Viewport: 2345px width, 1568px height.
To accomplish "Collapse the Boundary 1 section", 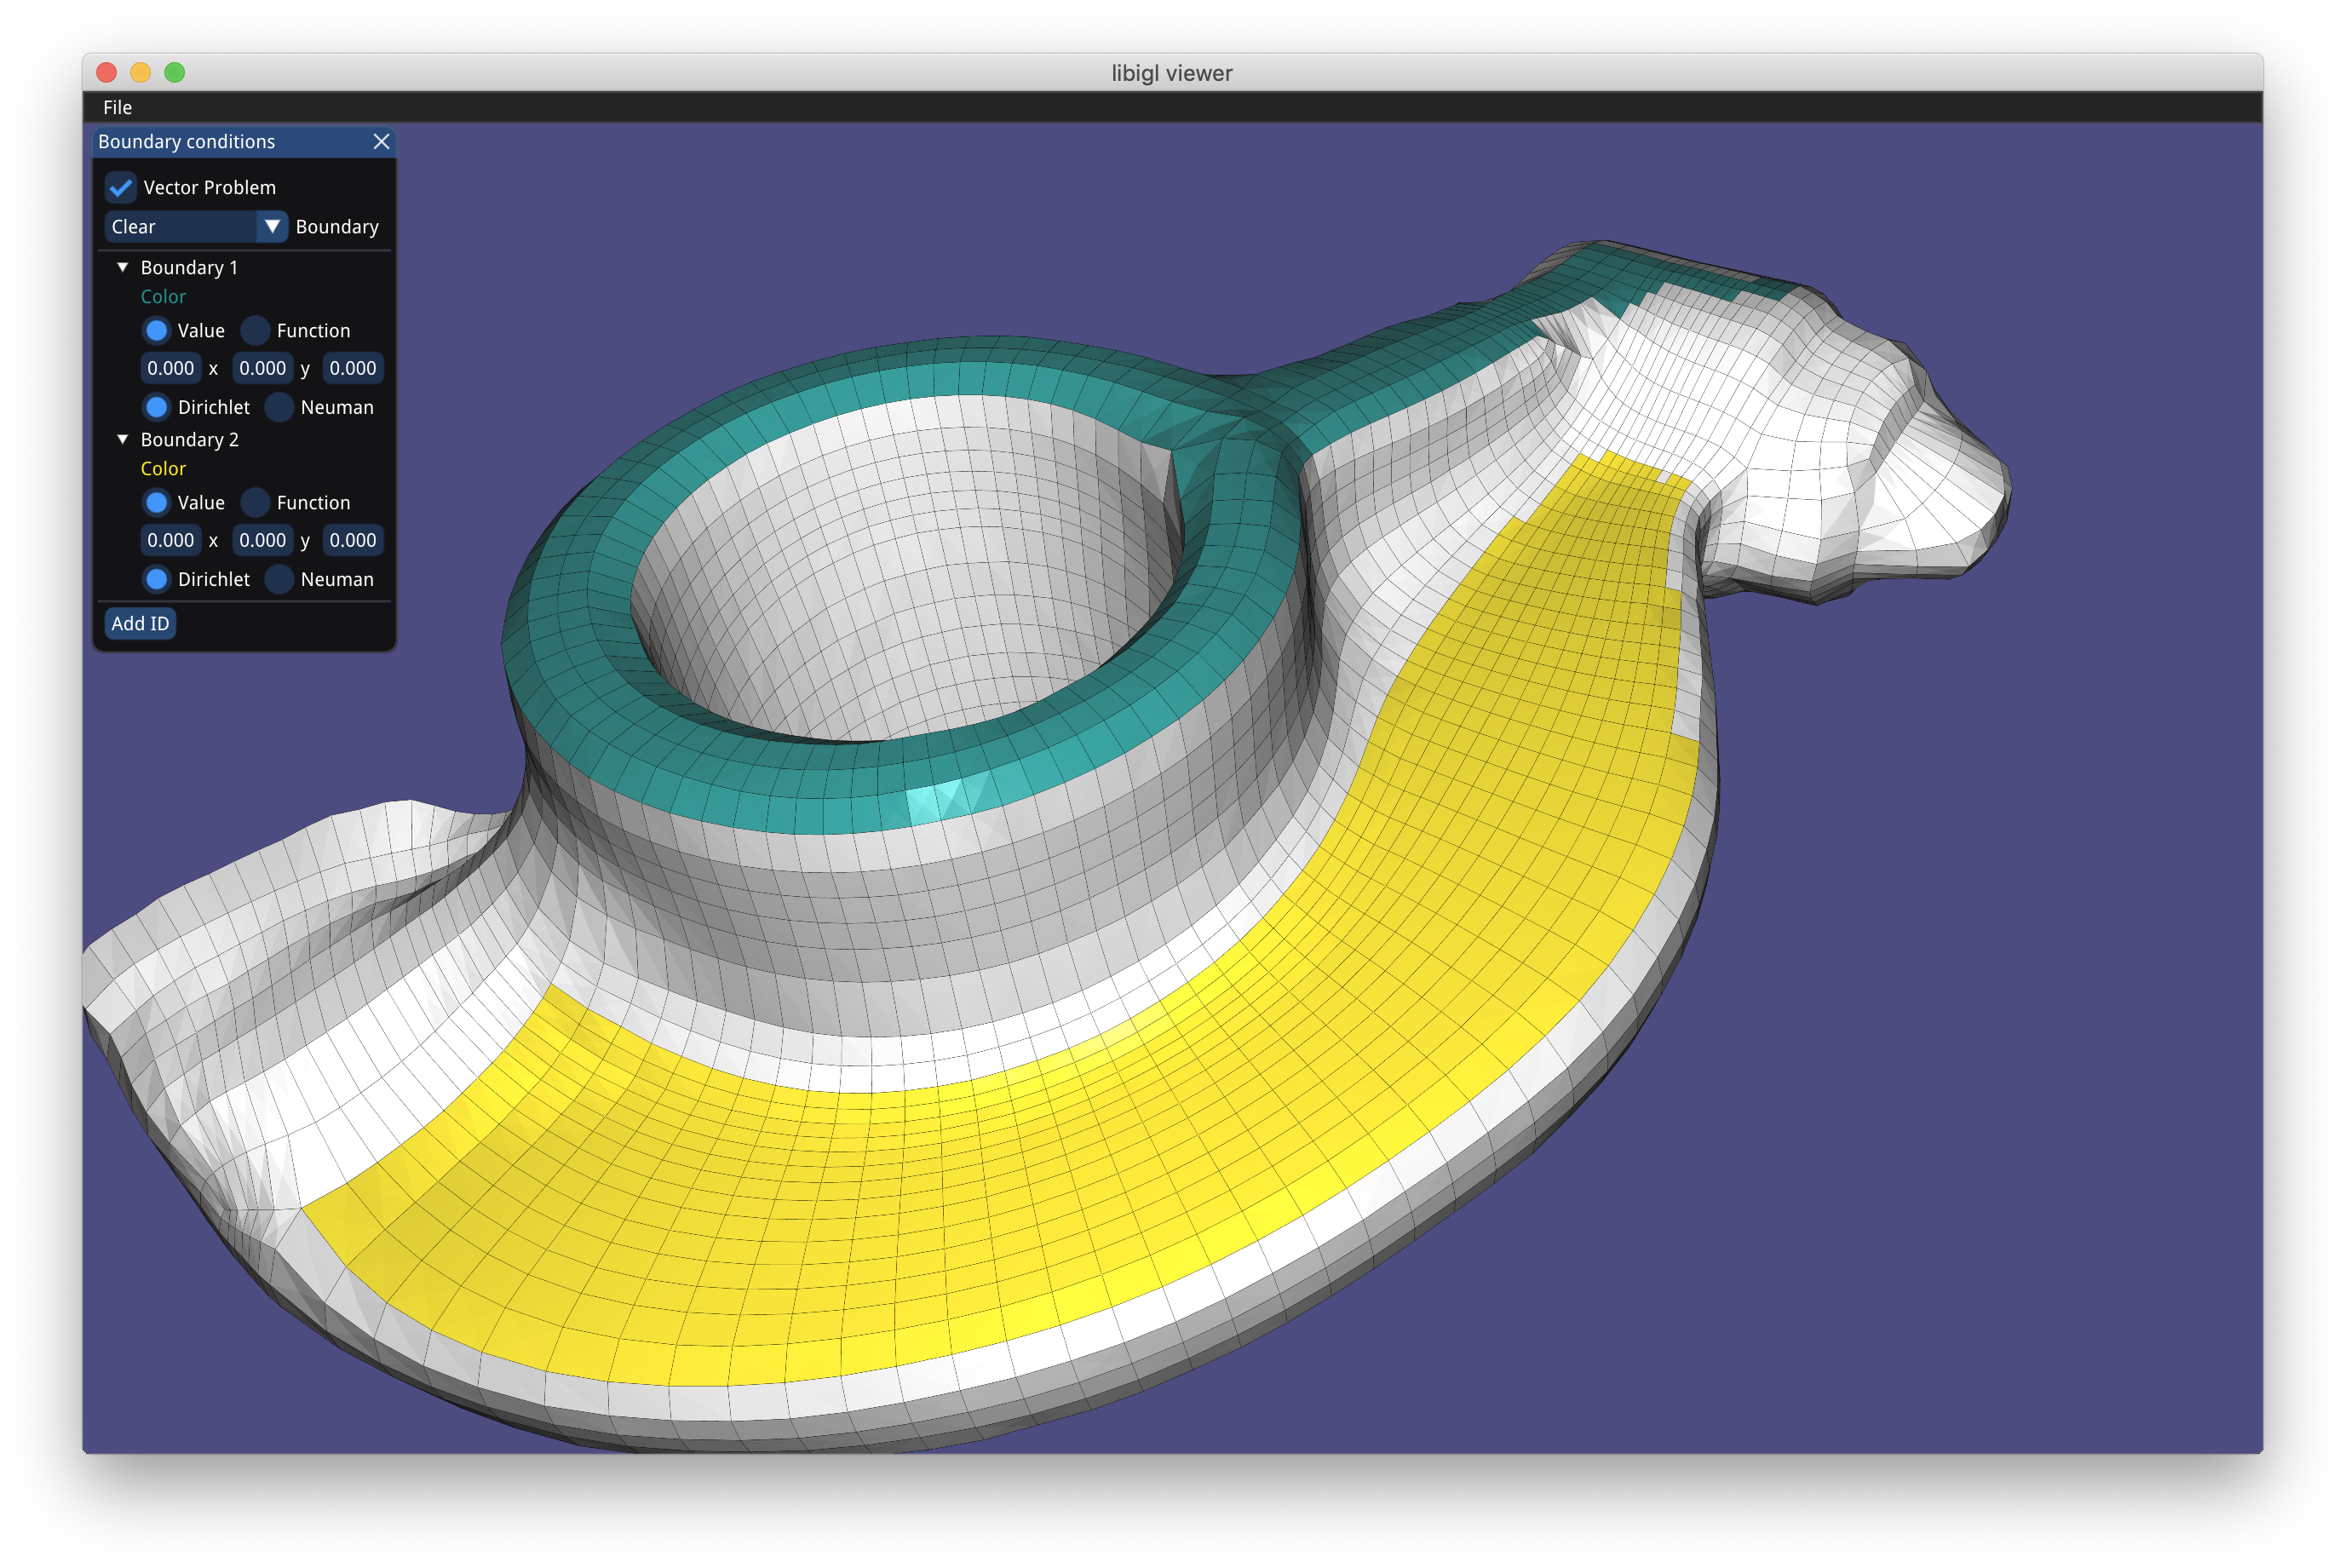I will click(x=123, y=267).
